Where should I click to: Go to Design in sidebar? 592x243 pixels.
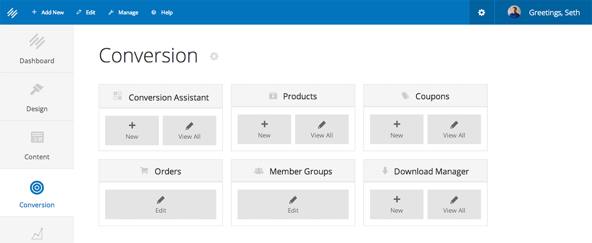pyautogui.click(x=37, y=97)
